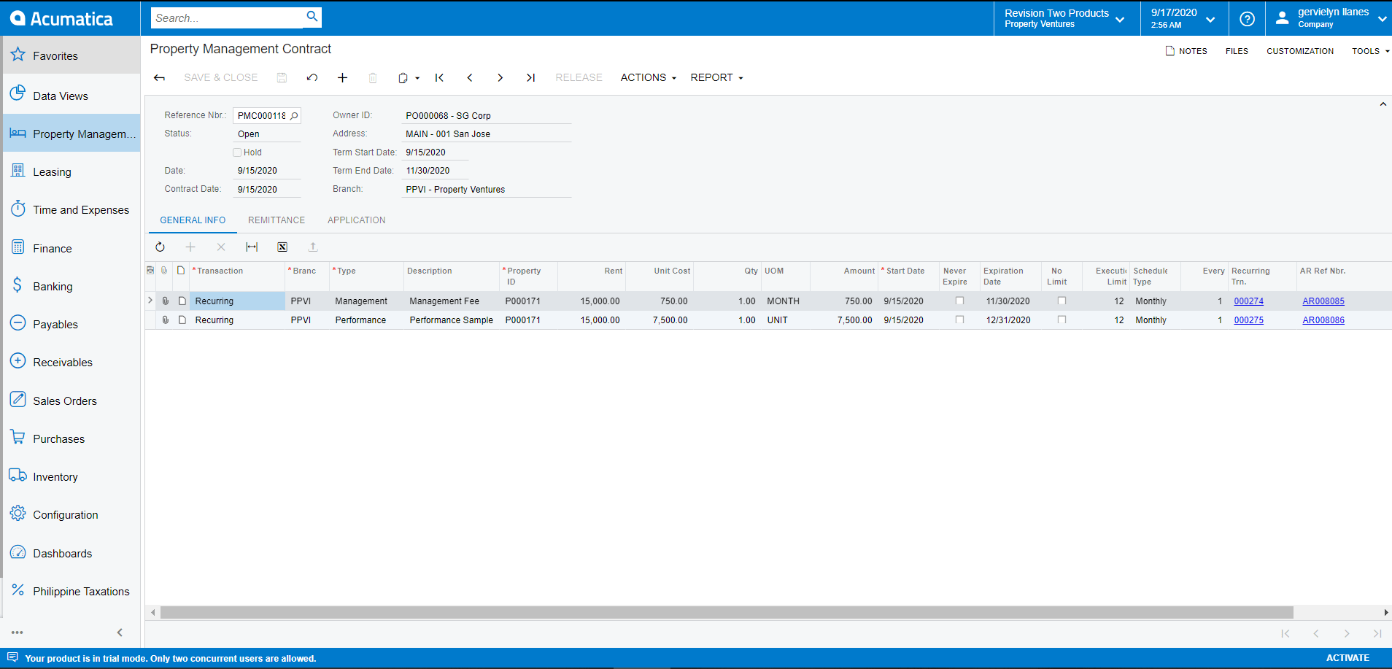This screenshot has height=669, width=1392.
Task: Open the ACTIONS dropdown menu
Action: (x=649, y=78)
